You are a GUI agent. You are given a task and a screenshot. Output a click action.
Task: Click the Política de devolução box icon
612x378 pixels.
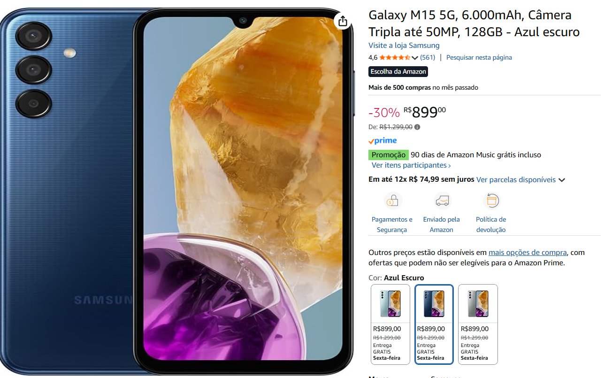coord(491,201)
